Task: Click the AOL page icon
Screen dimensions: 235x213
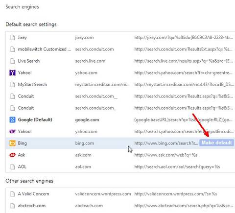Action: pos(12,166)
